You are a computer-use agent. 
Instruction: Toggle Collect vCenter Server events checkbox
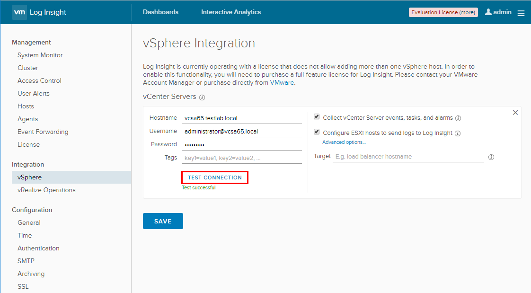point(317,117)
